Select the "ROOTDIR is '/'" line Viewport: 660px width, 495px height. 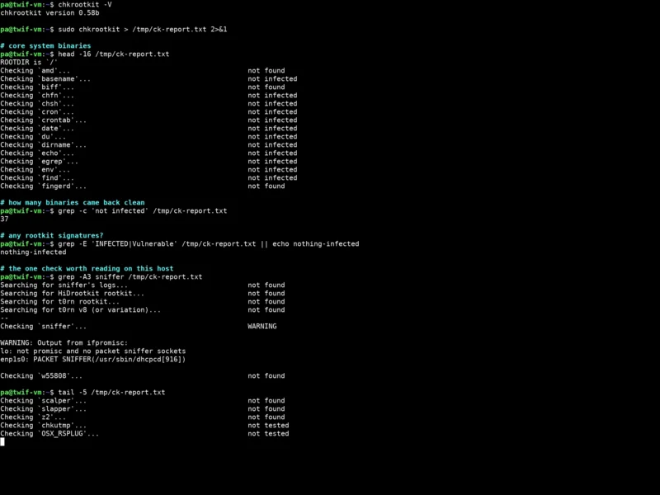tap(29, 63)
